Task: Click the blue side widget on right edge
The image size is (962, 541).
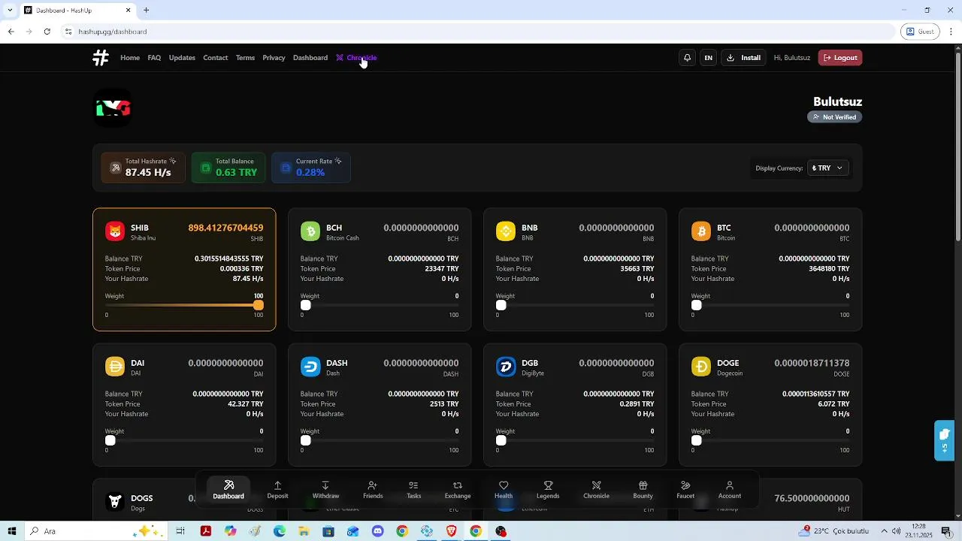Action: [x=944, y=440]
